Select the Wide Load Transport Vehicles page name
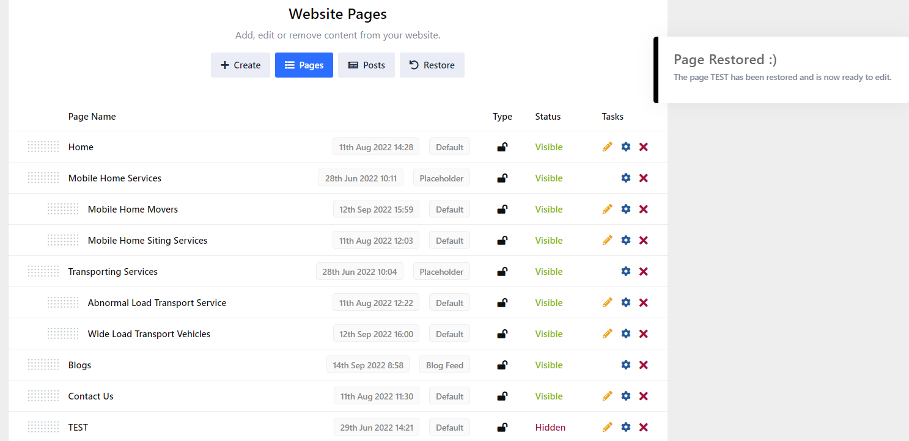This screenshot has height=441, width=909. (x=149, y=334)
